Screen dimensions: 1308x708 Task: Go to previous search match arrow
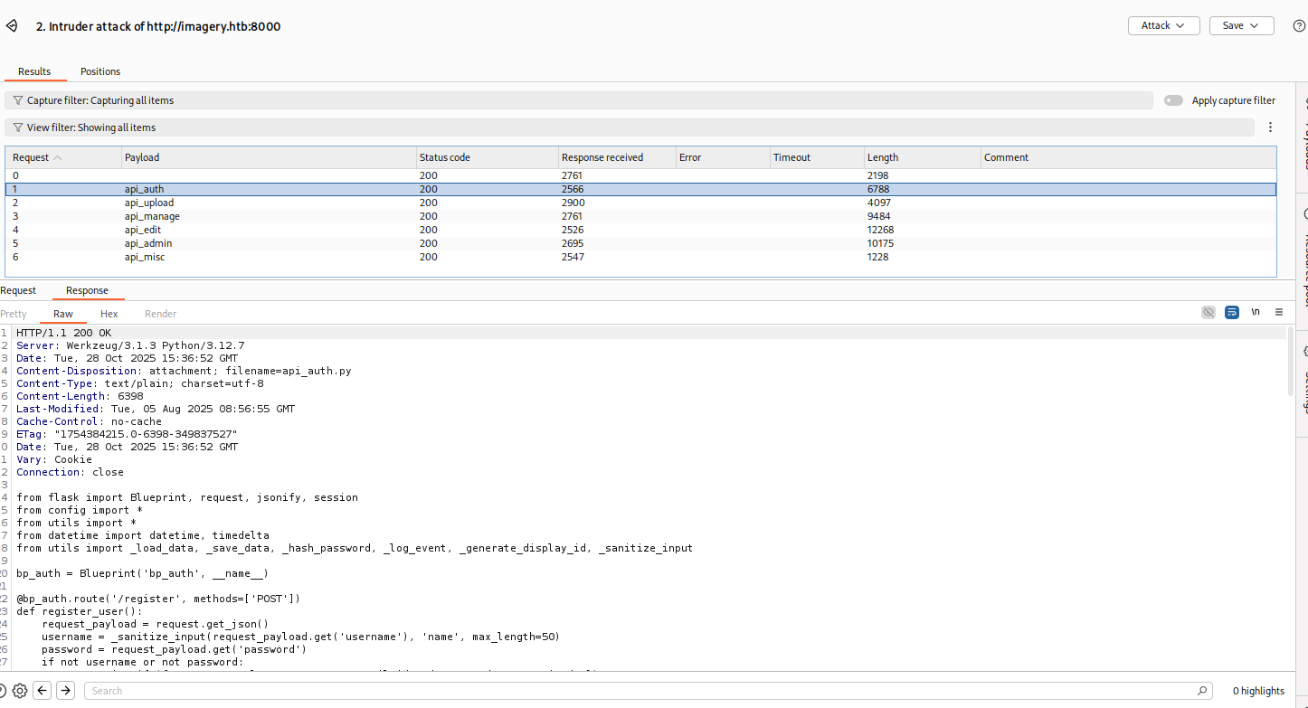(43, 691)
